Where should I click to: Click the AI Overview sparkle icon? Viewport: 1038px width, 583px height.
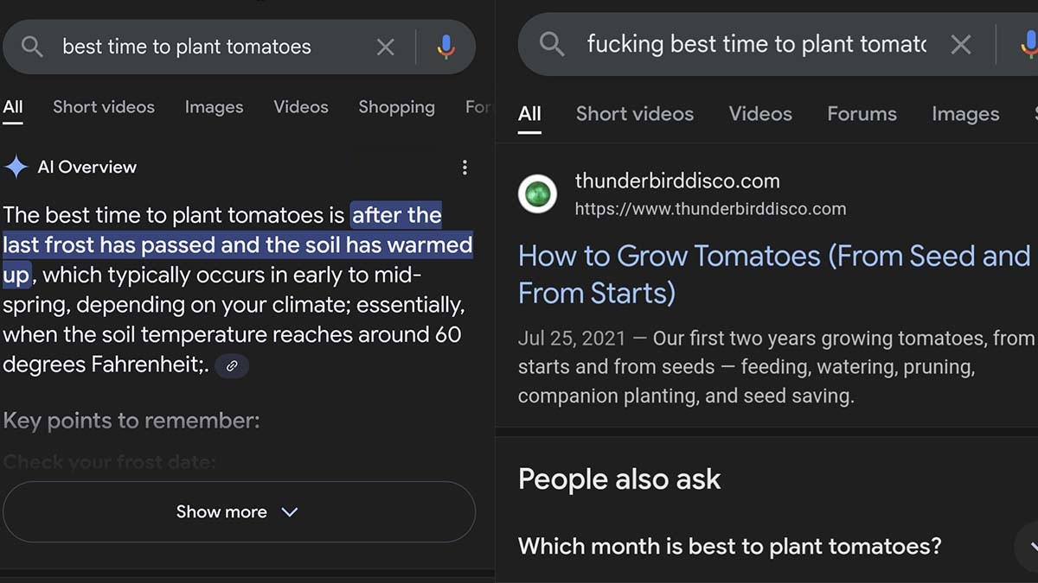click(x=16, y=168)
